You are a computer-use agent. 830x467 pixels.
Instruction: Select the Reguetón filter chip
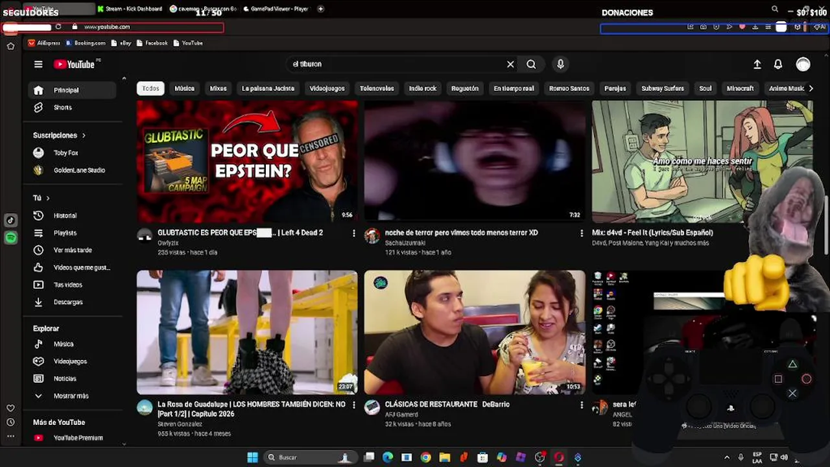465,88
